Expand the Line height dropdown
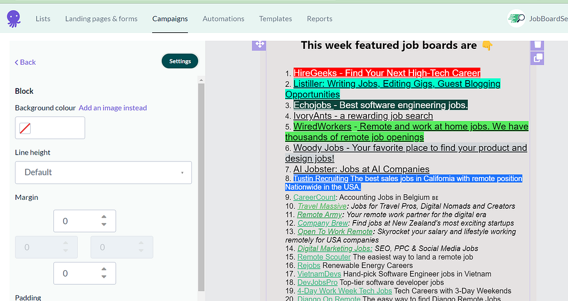Screen dimensions: 568x301 click(x=103, y=173)
